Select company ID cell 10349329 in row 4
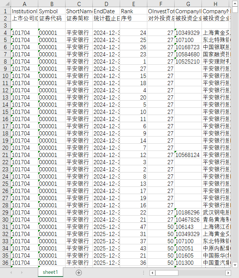This screenshot has width=239, height=278. pyautogui.click(x=188, y=33)
